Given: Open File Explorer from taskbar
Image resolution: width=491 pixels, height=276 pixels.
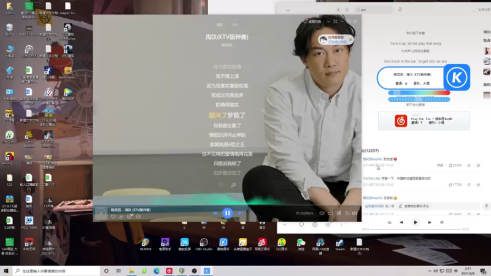Looking at the screenshot, I should 131,270.
